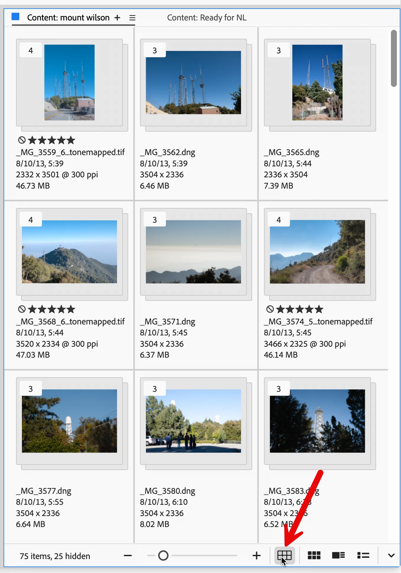This screenshot has width=401, height=573.
Task: Click the thumbnail size slider handle
Action: (163, 556)
